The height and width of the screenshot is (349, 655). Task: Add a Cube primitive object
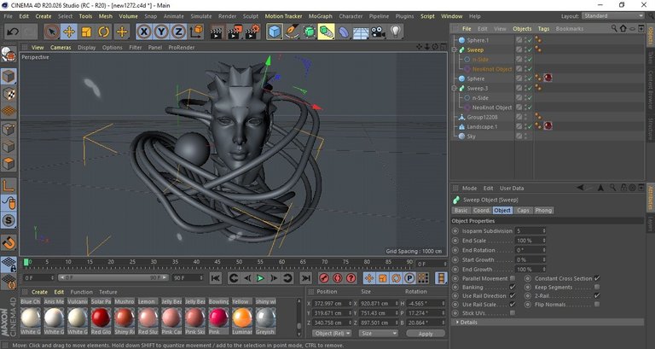pyautogui.click(x=275, y=32)
